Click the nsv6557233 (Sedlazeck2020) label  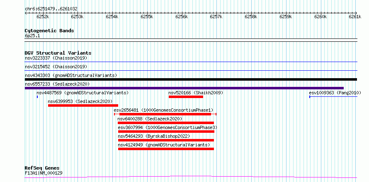[x=57, y=84]
